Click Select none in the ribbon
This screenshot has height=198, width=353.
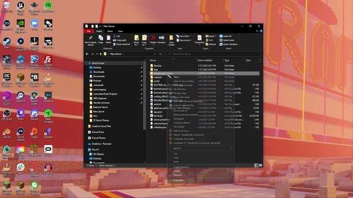(227, 40)
